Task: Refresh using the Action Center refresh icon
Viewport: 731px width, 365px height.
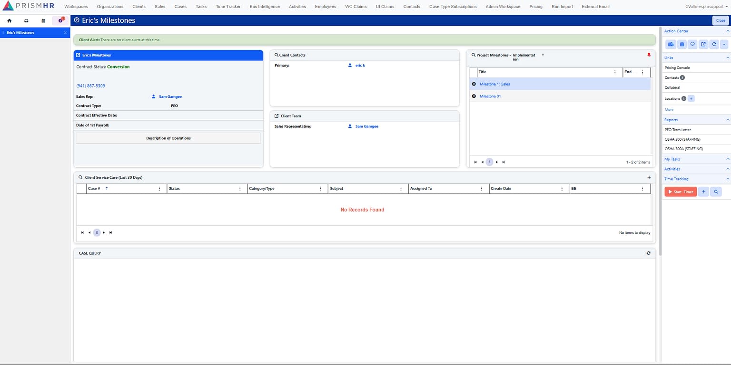Action: [714, 44]
